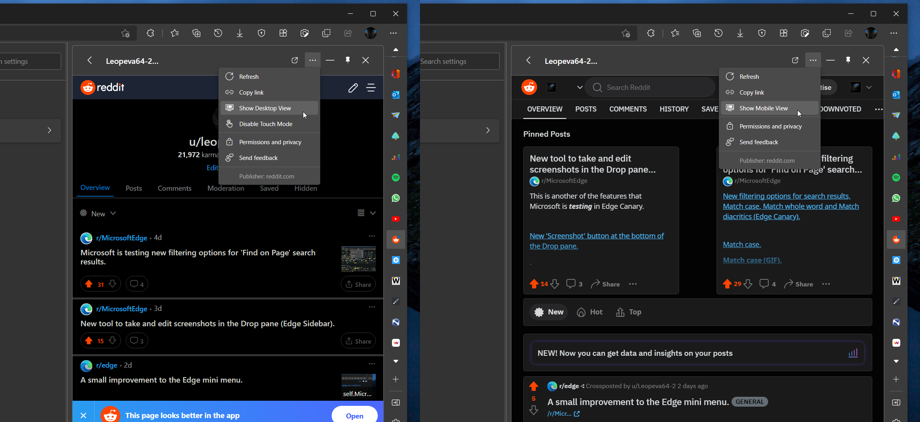Upvote the pinned post with 14 votes
The width and height of the screenshot is (920, 422).
[534, 284]
